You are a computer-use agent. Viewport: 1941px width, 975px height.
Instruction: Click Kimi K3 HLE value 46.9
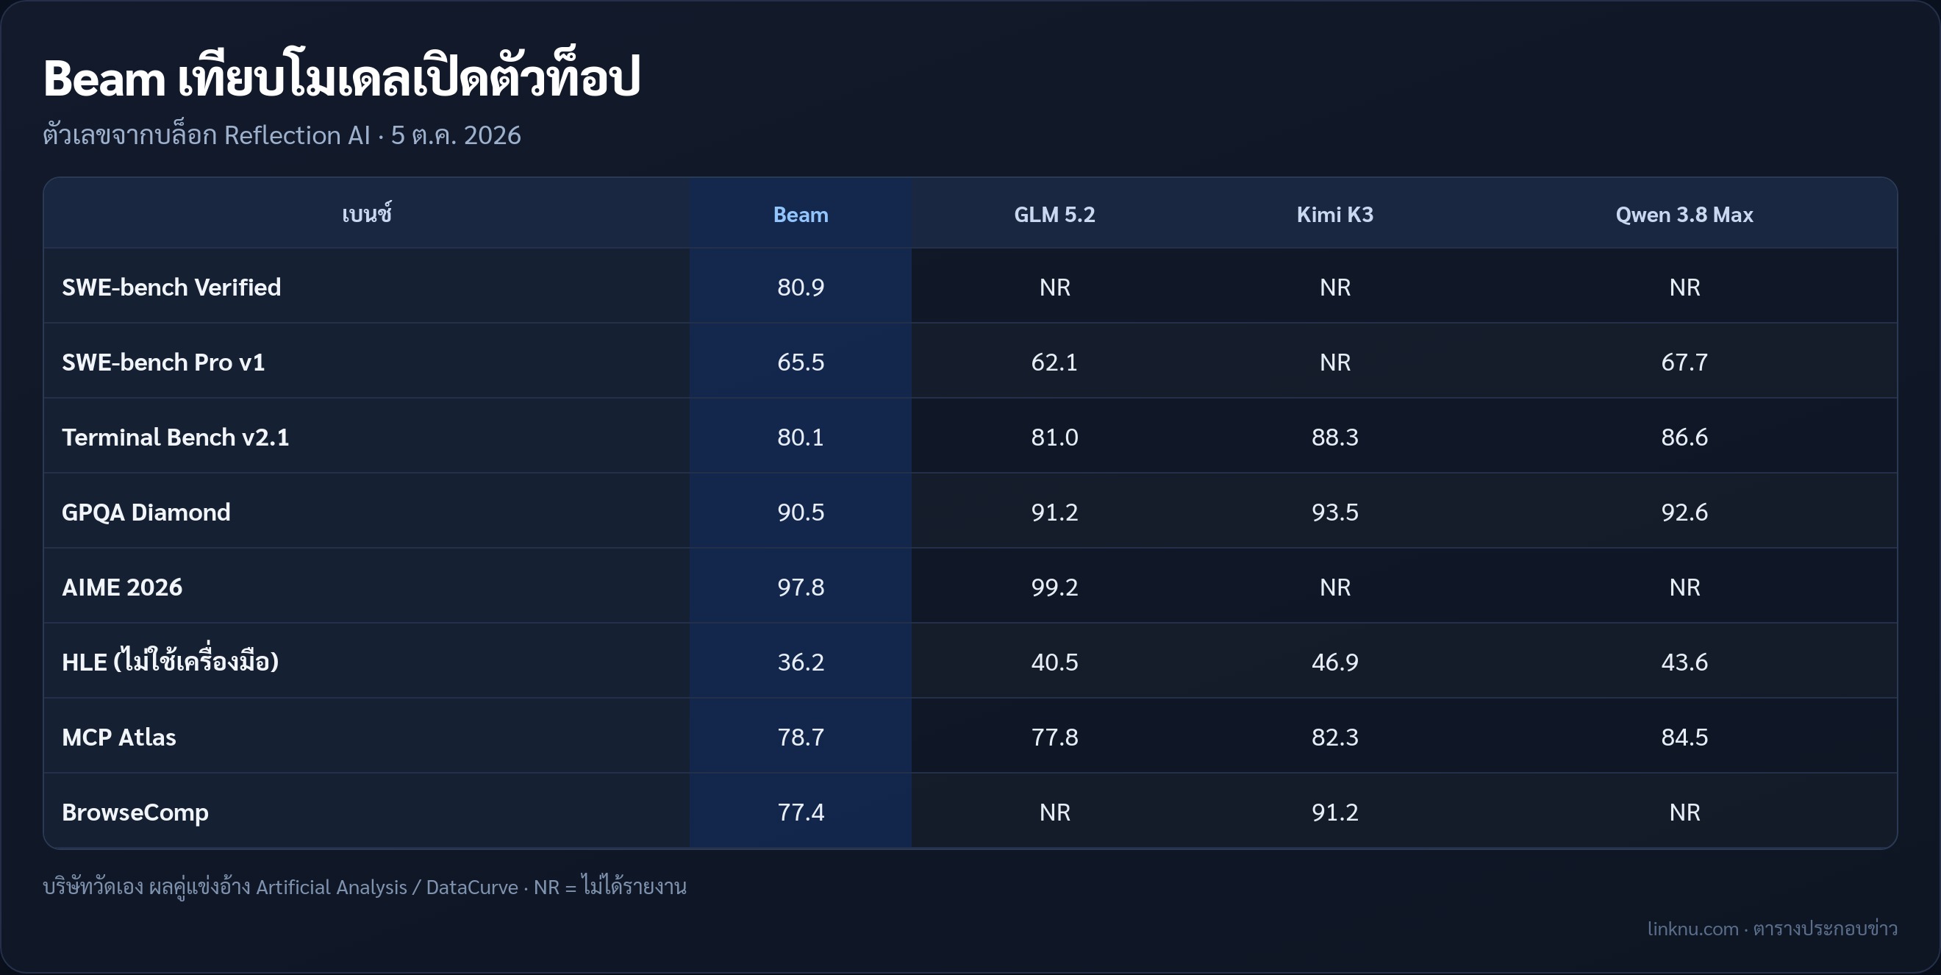pyautogui.click(x=1334, y=662)
